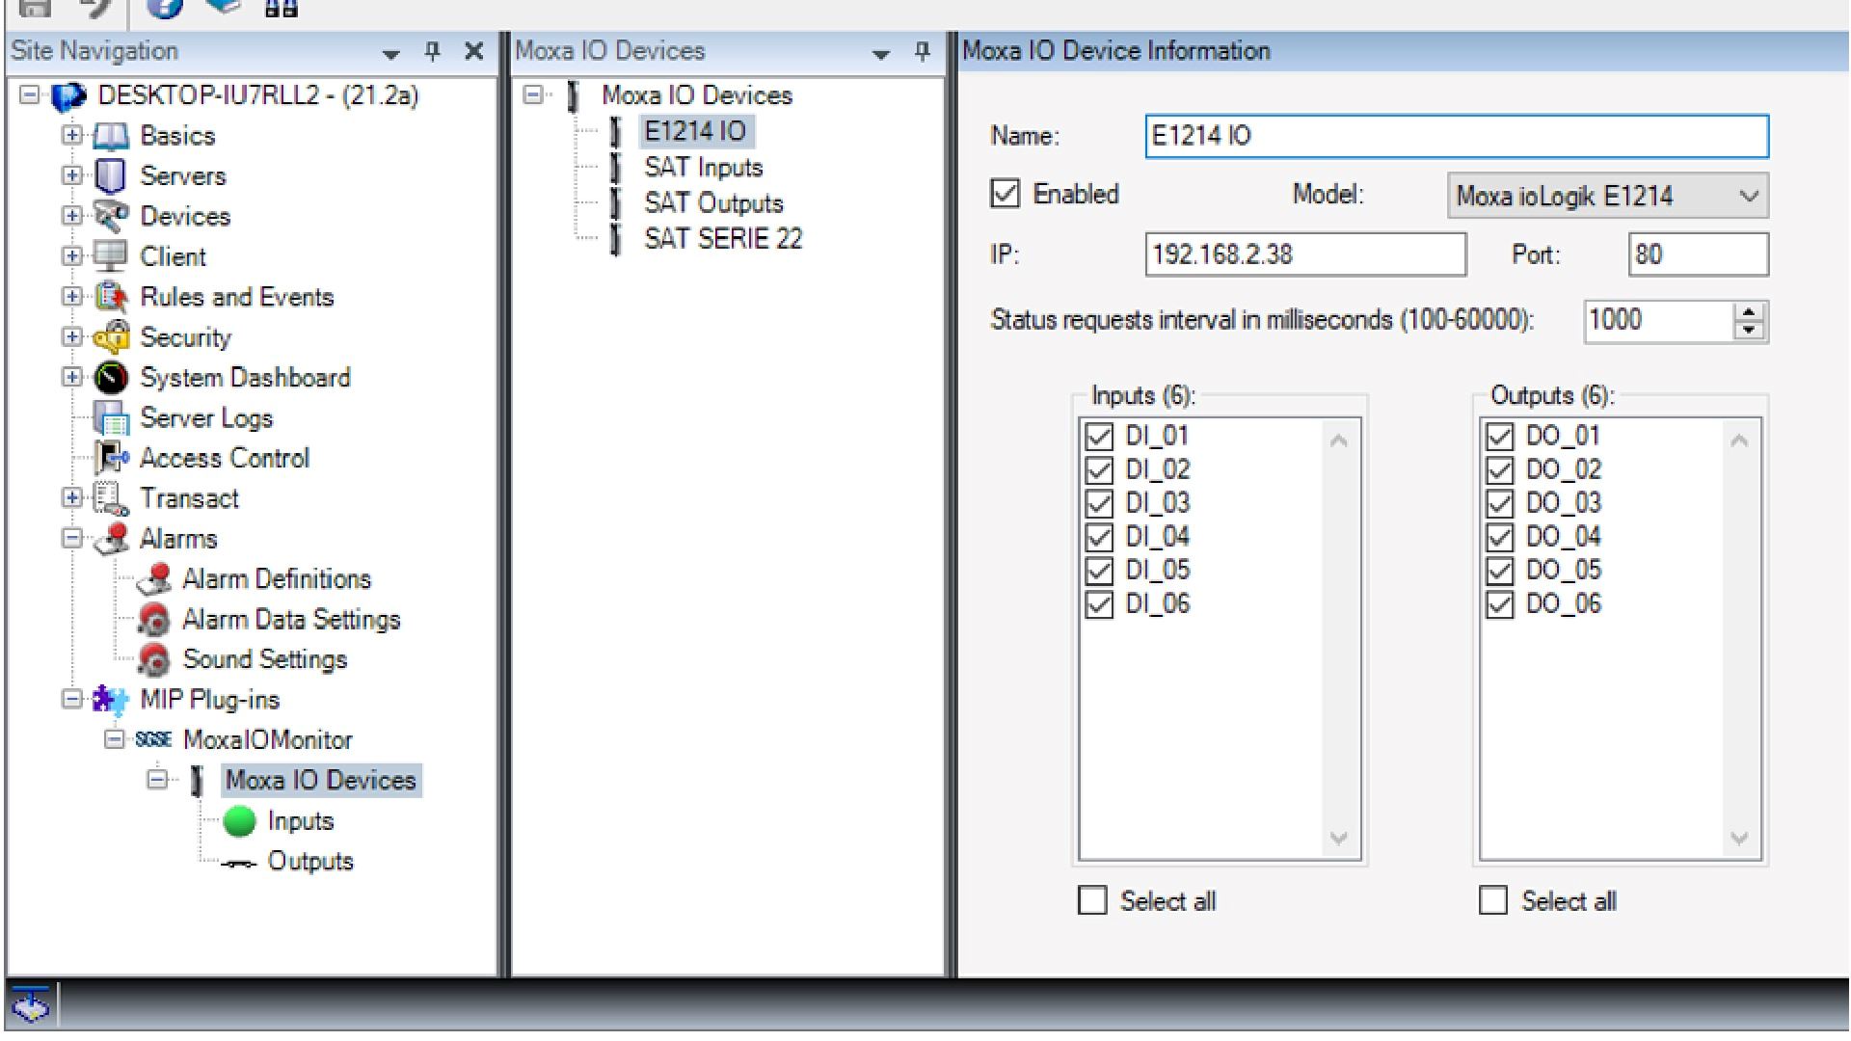Pin the Site Navigation panel
The image size is (1851, 1041).
432,51
